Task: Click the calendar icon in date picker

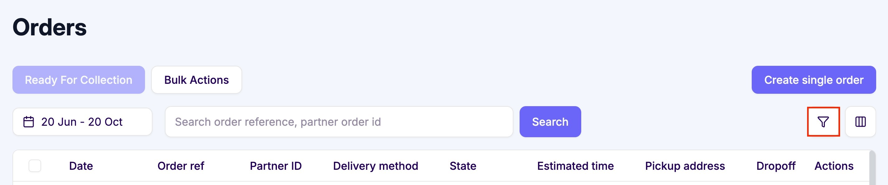Action: [x=29, y=121]
